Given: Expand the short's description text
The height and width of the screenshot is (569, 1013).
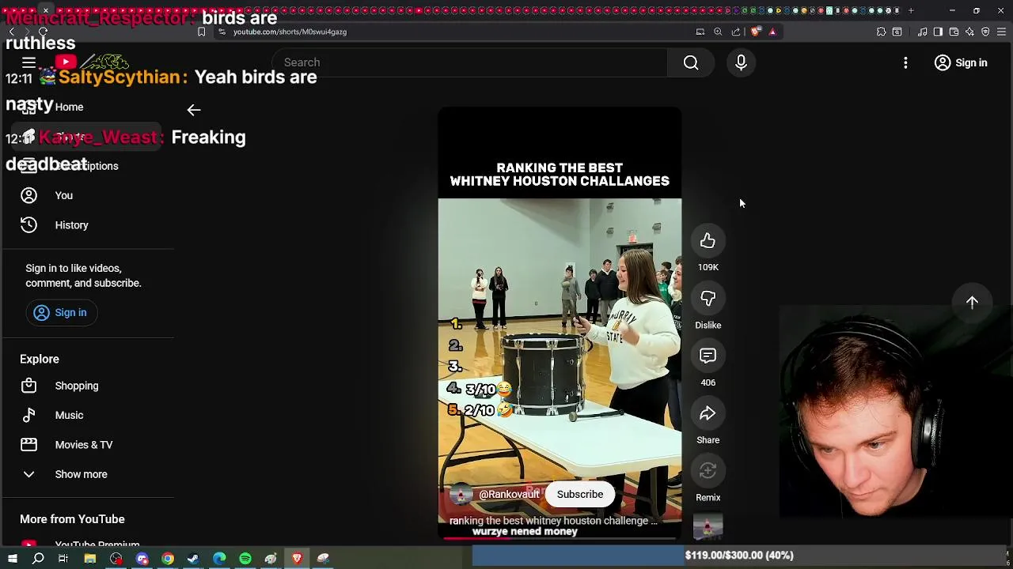Looking at the screenshot, I should pos(553,521).
